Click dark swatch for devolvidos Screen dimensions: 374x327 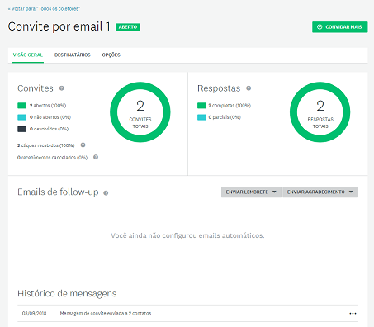[22, 129]
